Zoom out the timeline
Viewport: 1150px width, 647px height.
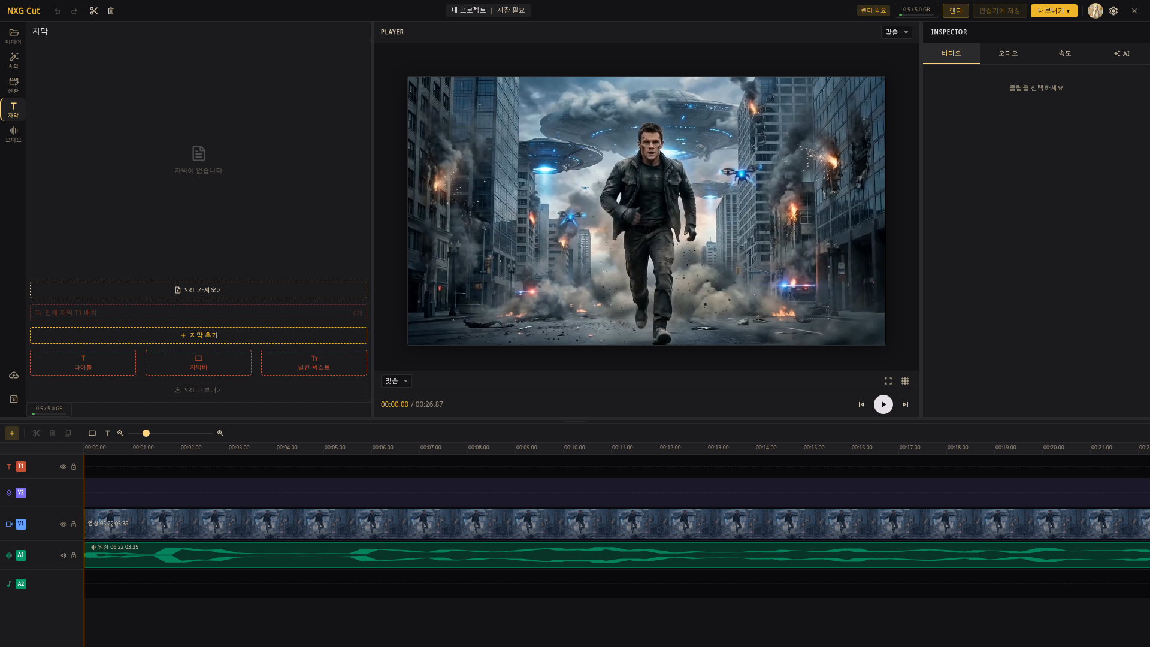[120, 433]
